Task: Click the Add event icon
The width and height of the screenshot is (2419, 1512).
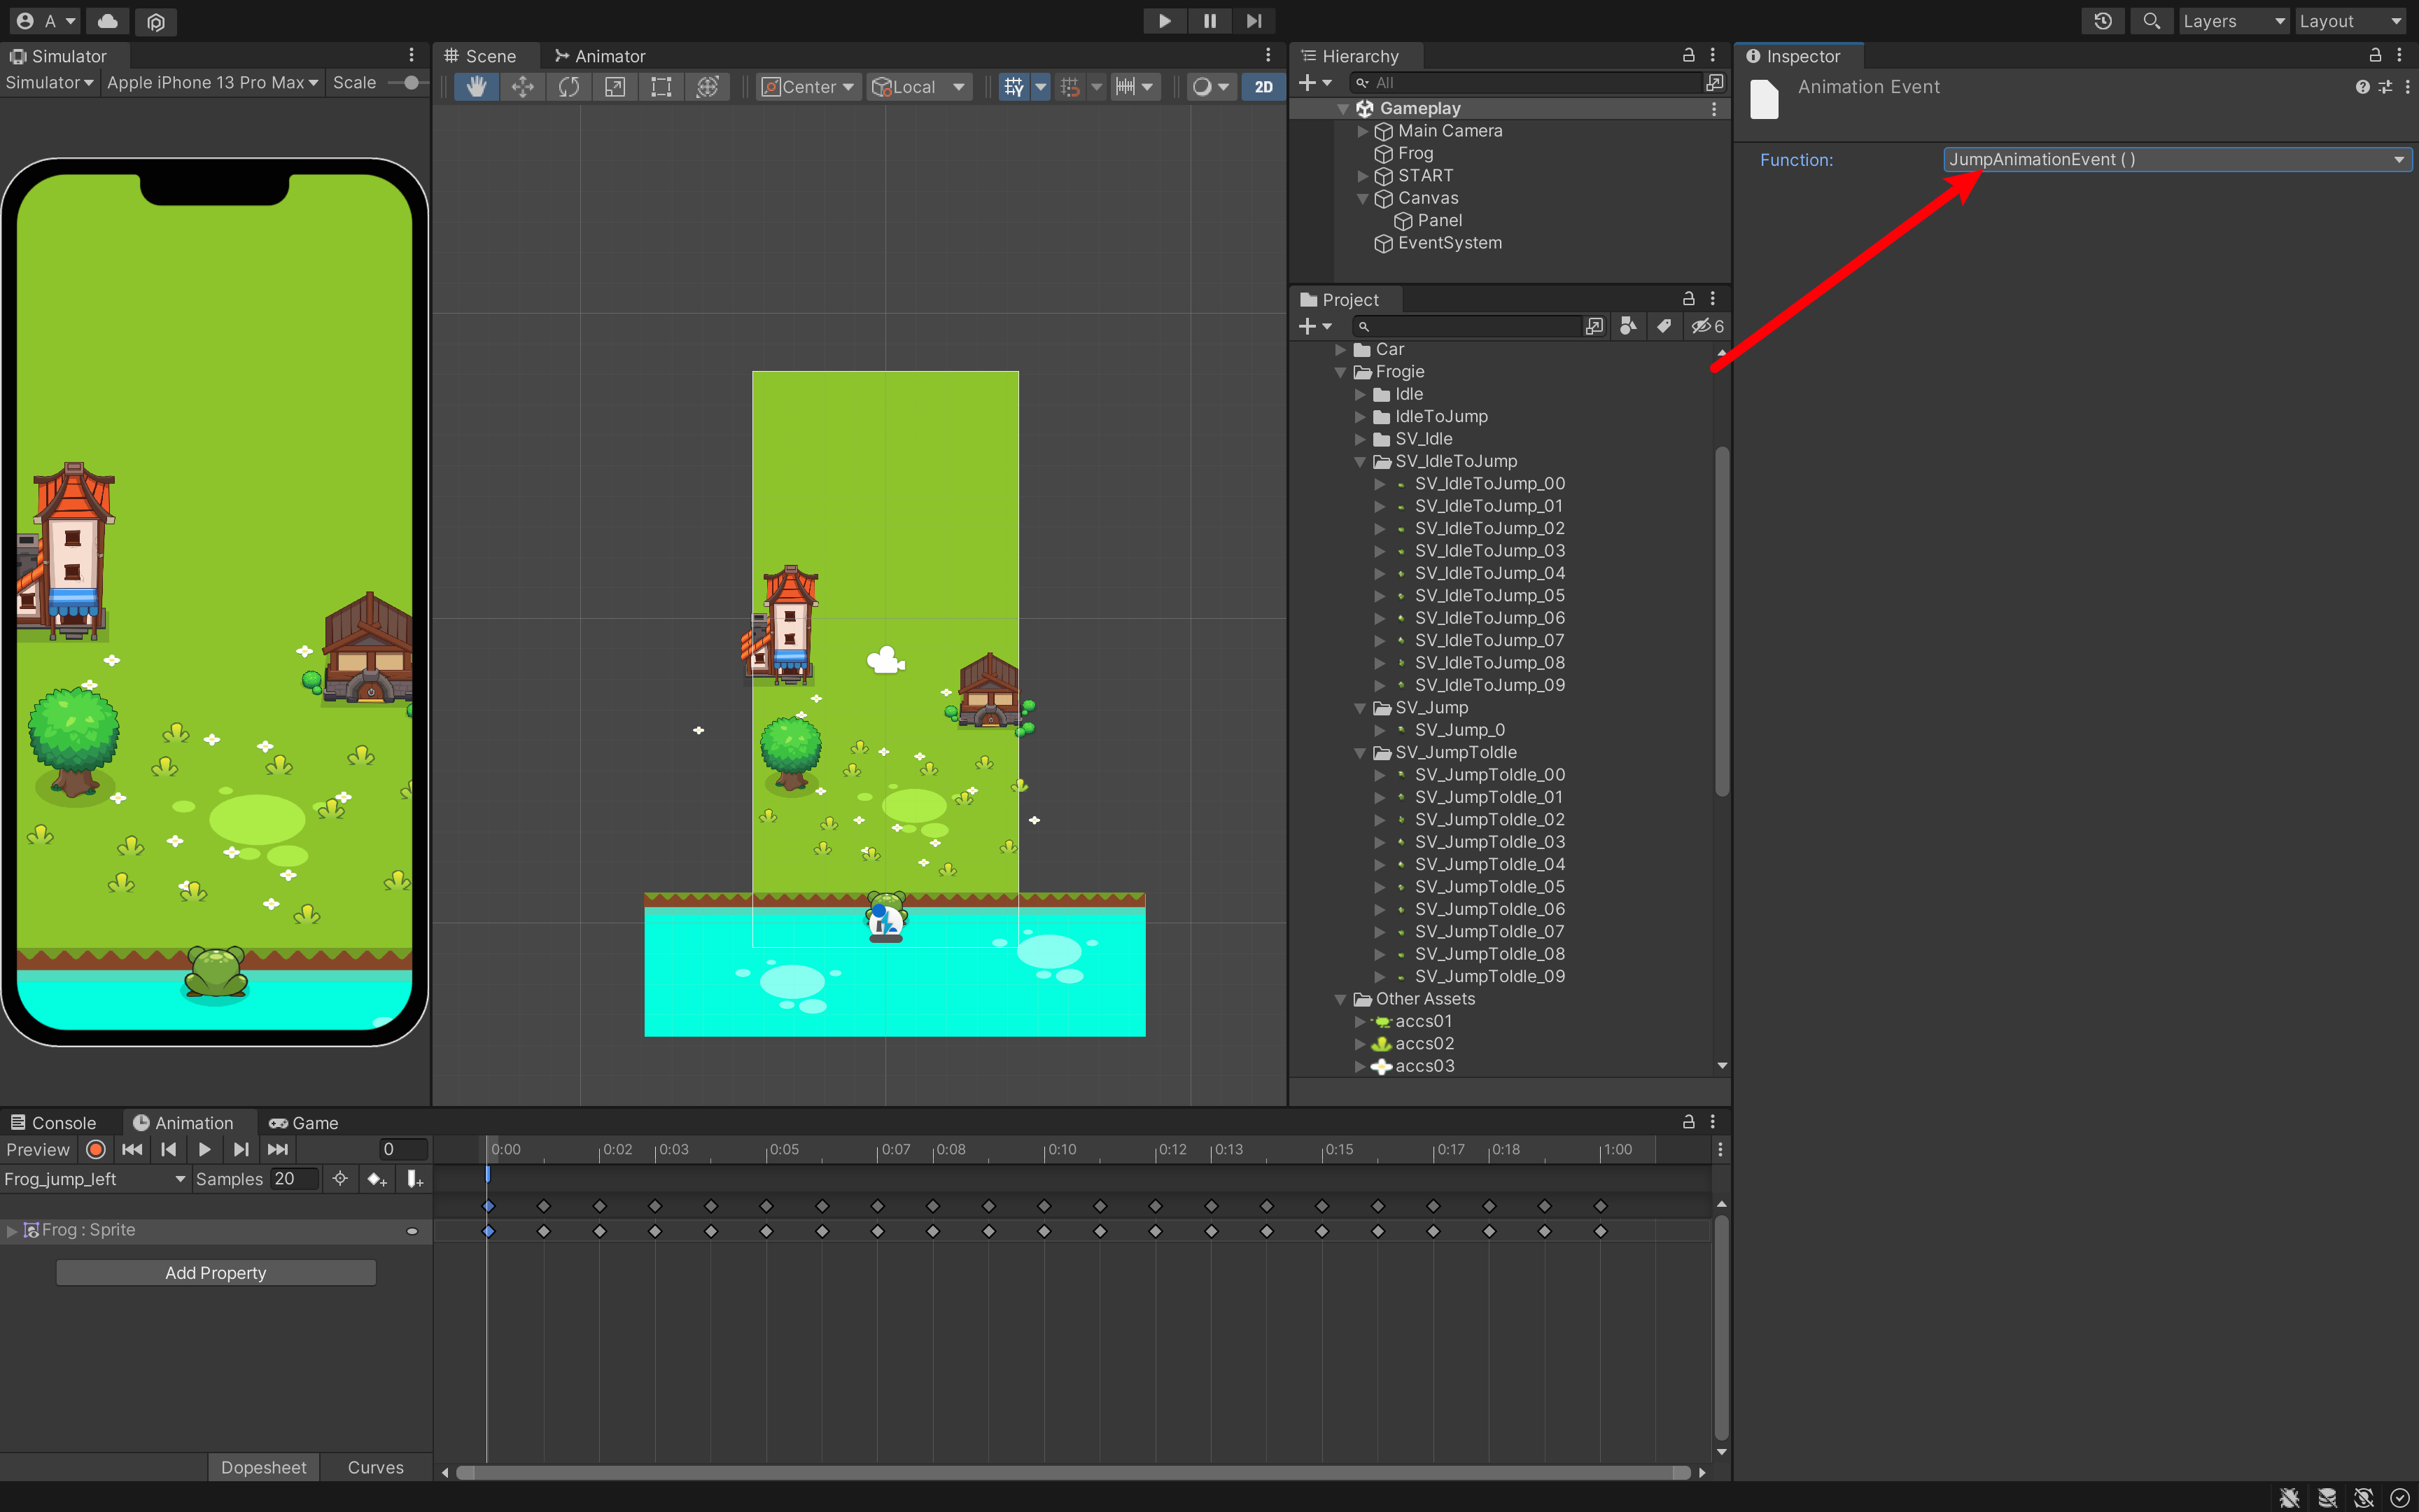Action: (x=415, y=1180)
